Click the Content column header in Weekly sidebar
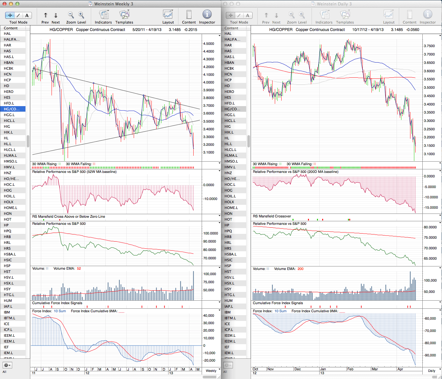Image resolution: width=442 pixels, height=379 pixels. coord(11,28)
